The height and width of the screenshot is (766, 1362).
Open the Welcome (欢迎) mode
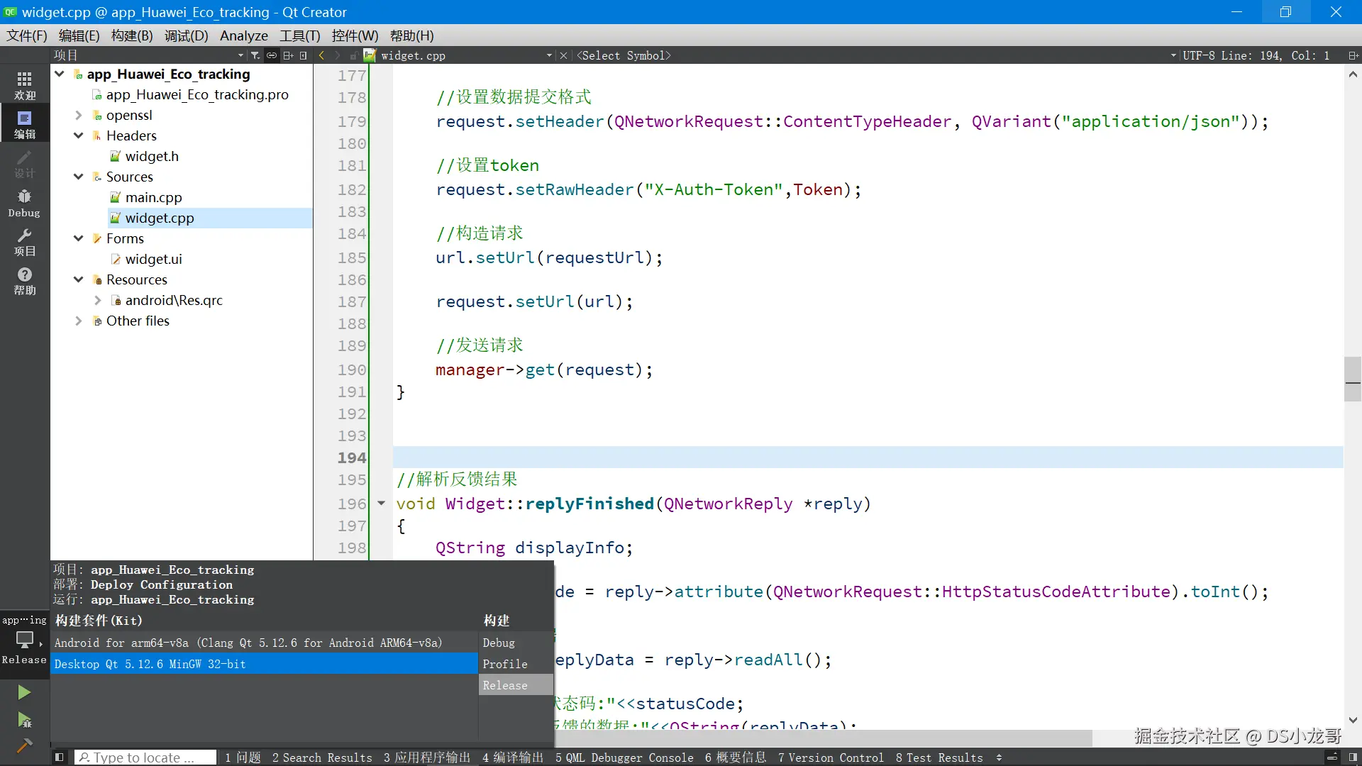25,85
